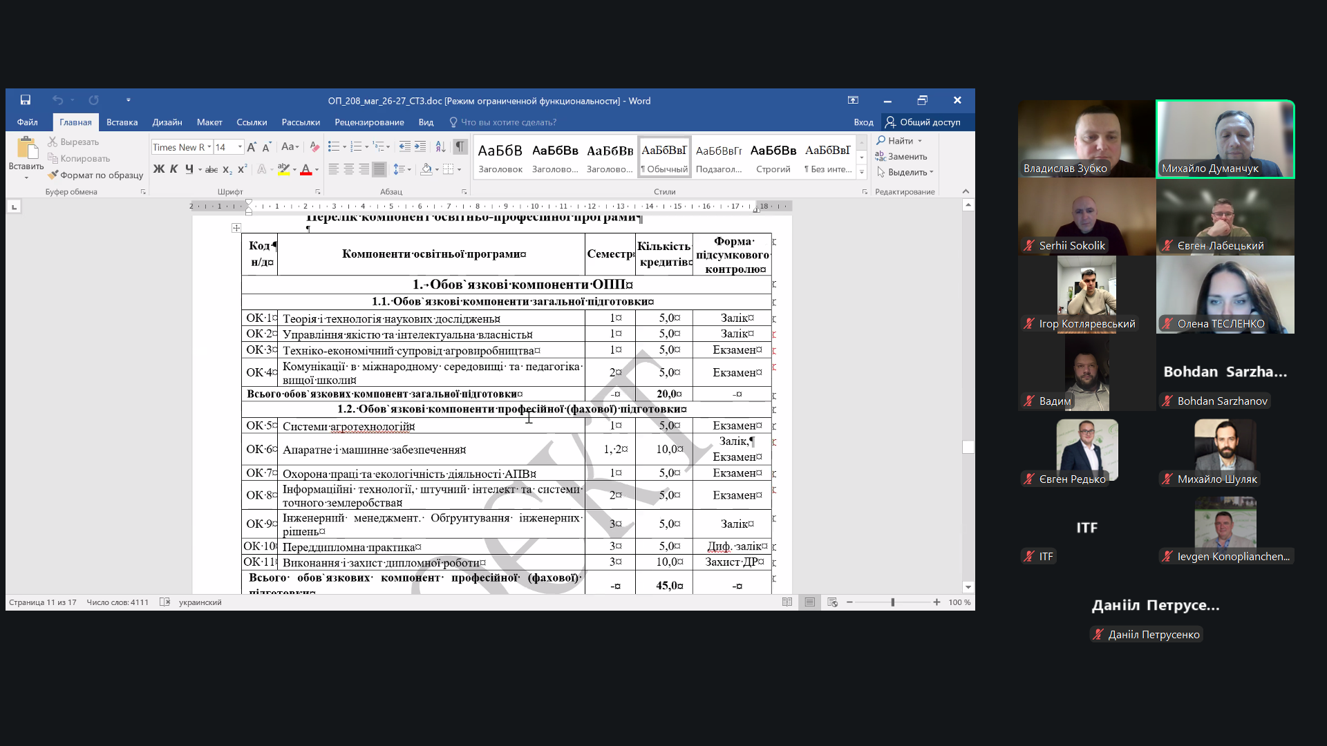
Task: Click the 'Что вы хотите сделать?' search field
Action: 508,122
